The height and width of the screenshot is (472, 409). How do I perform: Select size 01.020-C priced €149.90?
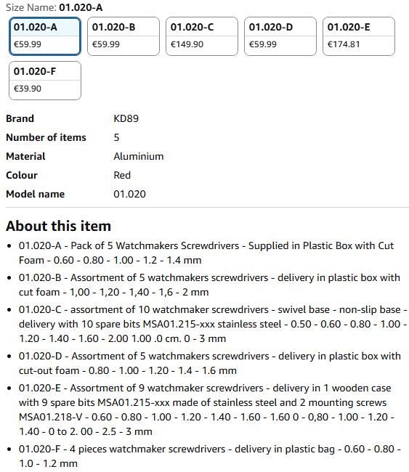202,36
